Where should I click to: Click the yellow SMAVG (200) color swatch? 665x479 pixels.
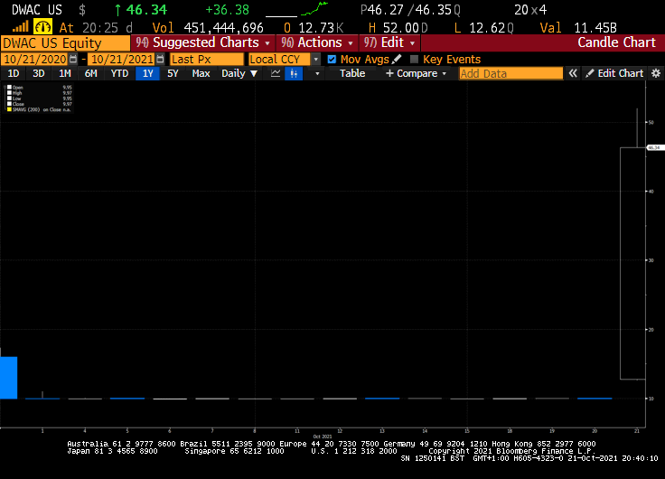(9, 109)
